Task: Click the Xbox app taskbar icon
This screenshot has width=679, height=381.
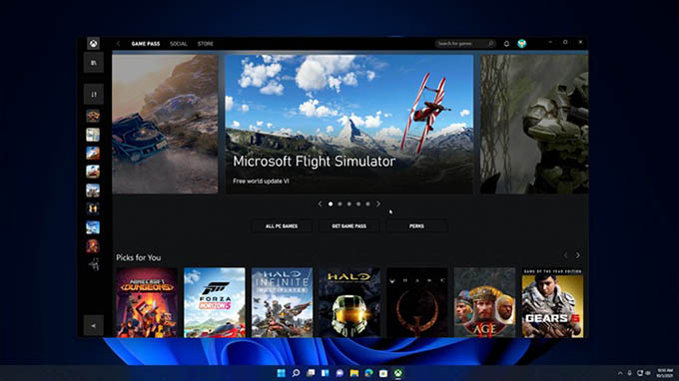Action: click(398, 373)
